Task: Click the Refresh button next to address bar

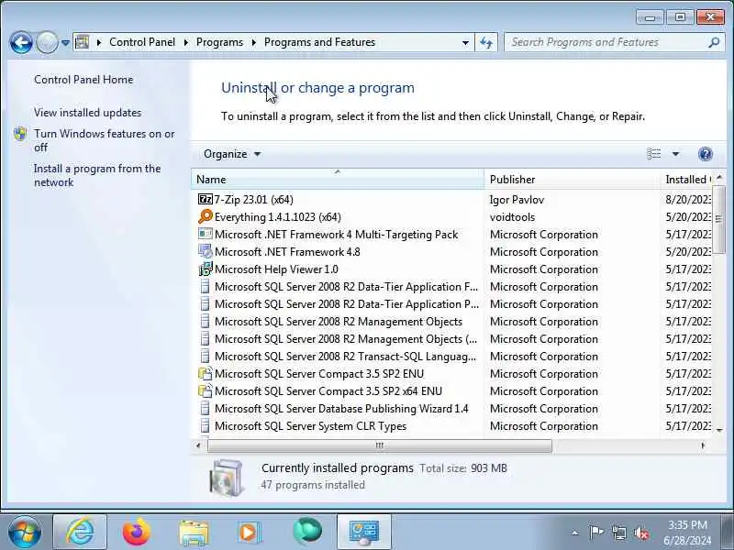Action: [x=486, y=42]
